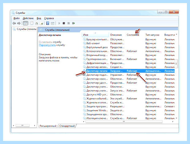Click the Службы window title icon
Image resolution: width=190 pixels, height=144 pixels.
point(13,13)
